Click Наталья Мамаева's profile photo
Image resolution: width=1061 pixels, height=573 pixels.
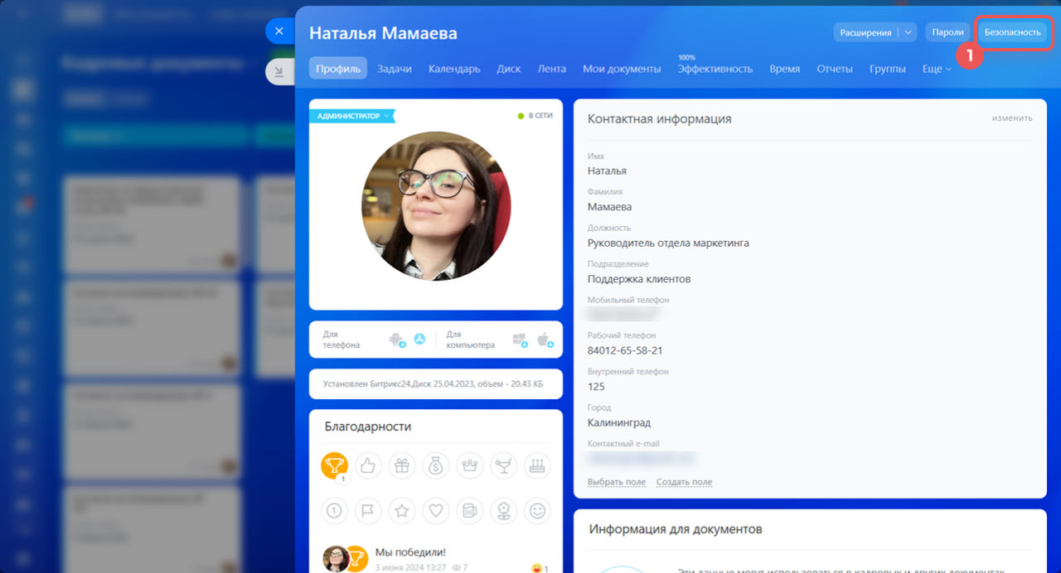[436, 207]
